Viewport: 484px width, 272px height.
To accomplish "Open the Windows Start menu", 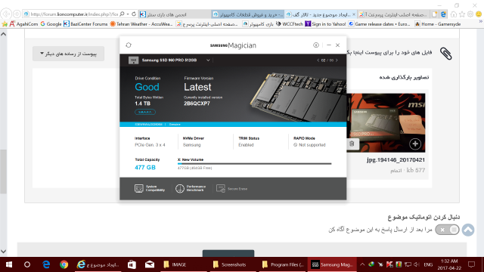I will coord(9,264).
